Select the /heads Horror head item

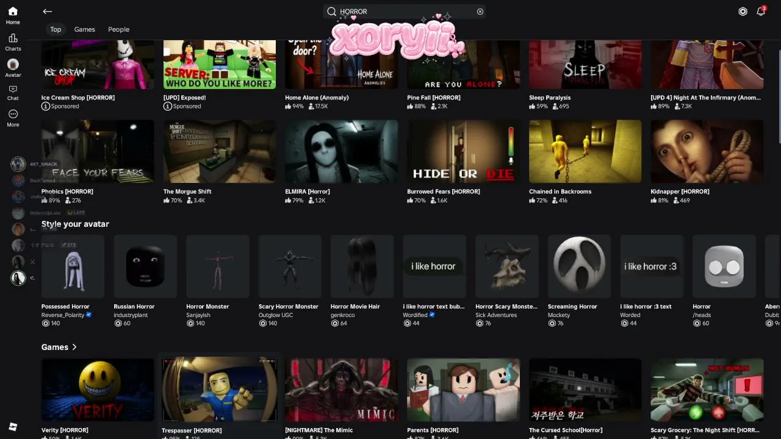pyautogui.click(x=724, y=266)
